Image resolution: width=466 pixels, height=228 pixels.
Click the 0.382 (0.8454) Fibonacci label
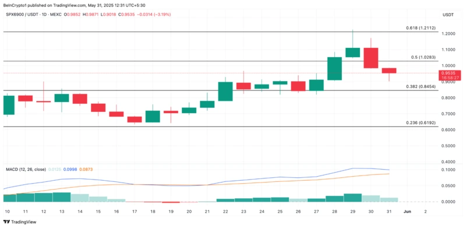[421, 87]
